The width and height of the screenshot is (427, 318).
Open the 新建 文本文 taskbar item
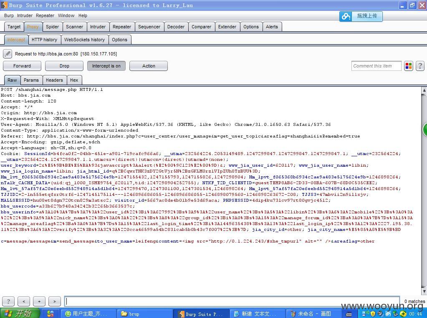(258, 314)
